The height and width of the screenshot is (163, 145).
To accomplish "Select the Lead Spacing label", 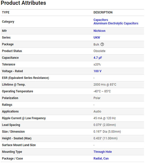I will pos(11,125).
